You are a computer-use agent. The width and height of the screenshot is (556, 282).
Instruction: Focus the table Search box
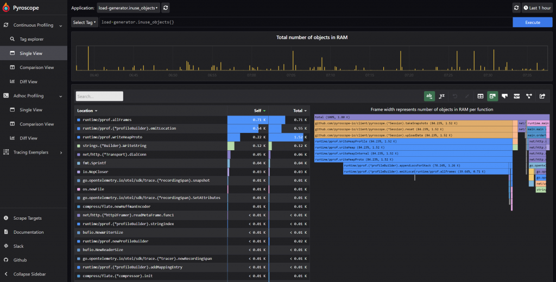click(x=99, y=97)
